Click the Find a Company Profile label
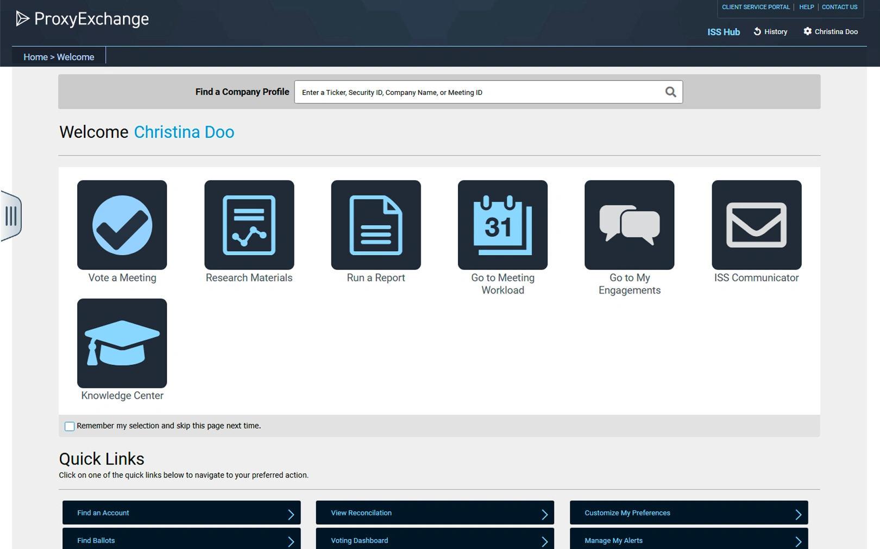The height and width of the screenshot is (549, 880). [x=242, y=92]
